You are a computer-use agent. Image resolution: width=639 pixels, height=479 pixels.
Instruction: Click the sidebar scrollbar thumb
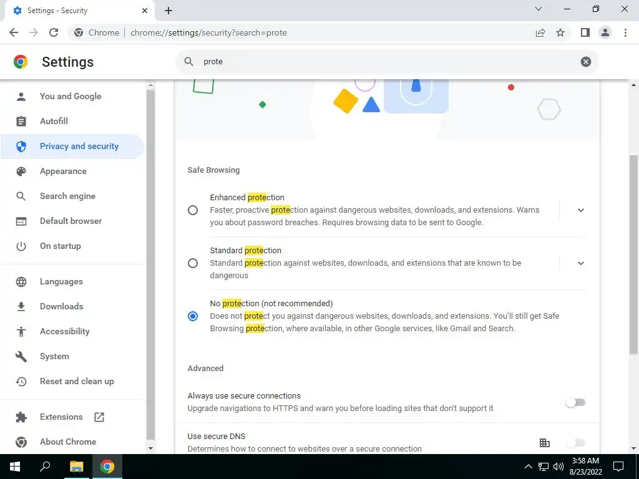coord(150,264)
